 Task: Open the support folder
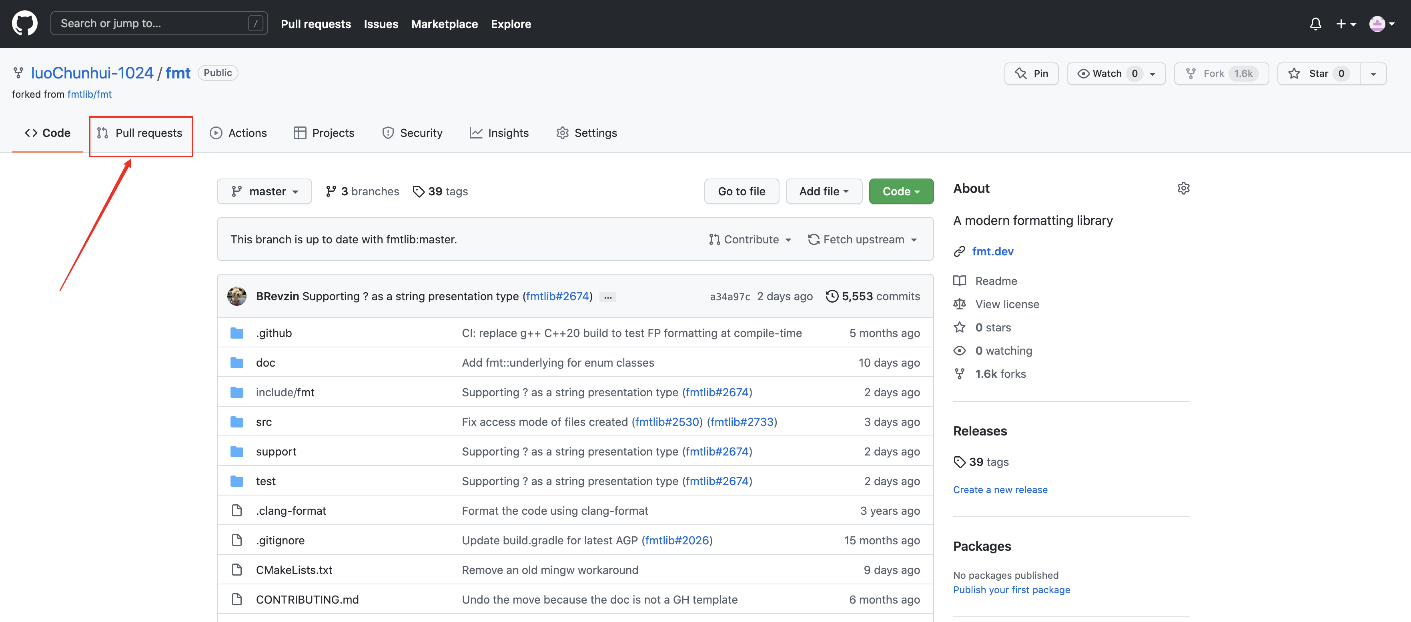(x=276, y=451)
